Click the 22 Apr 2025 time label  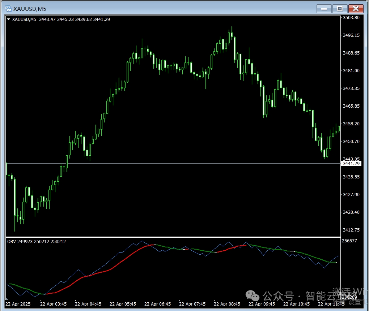tap(18, 304)
